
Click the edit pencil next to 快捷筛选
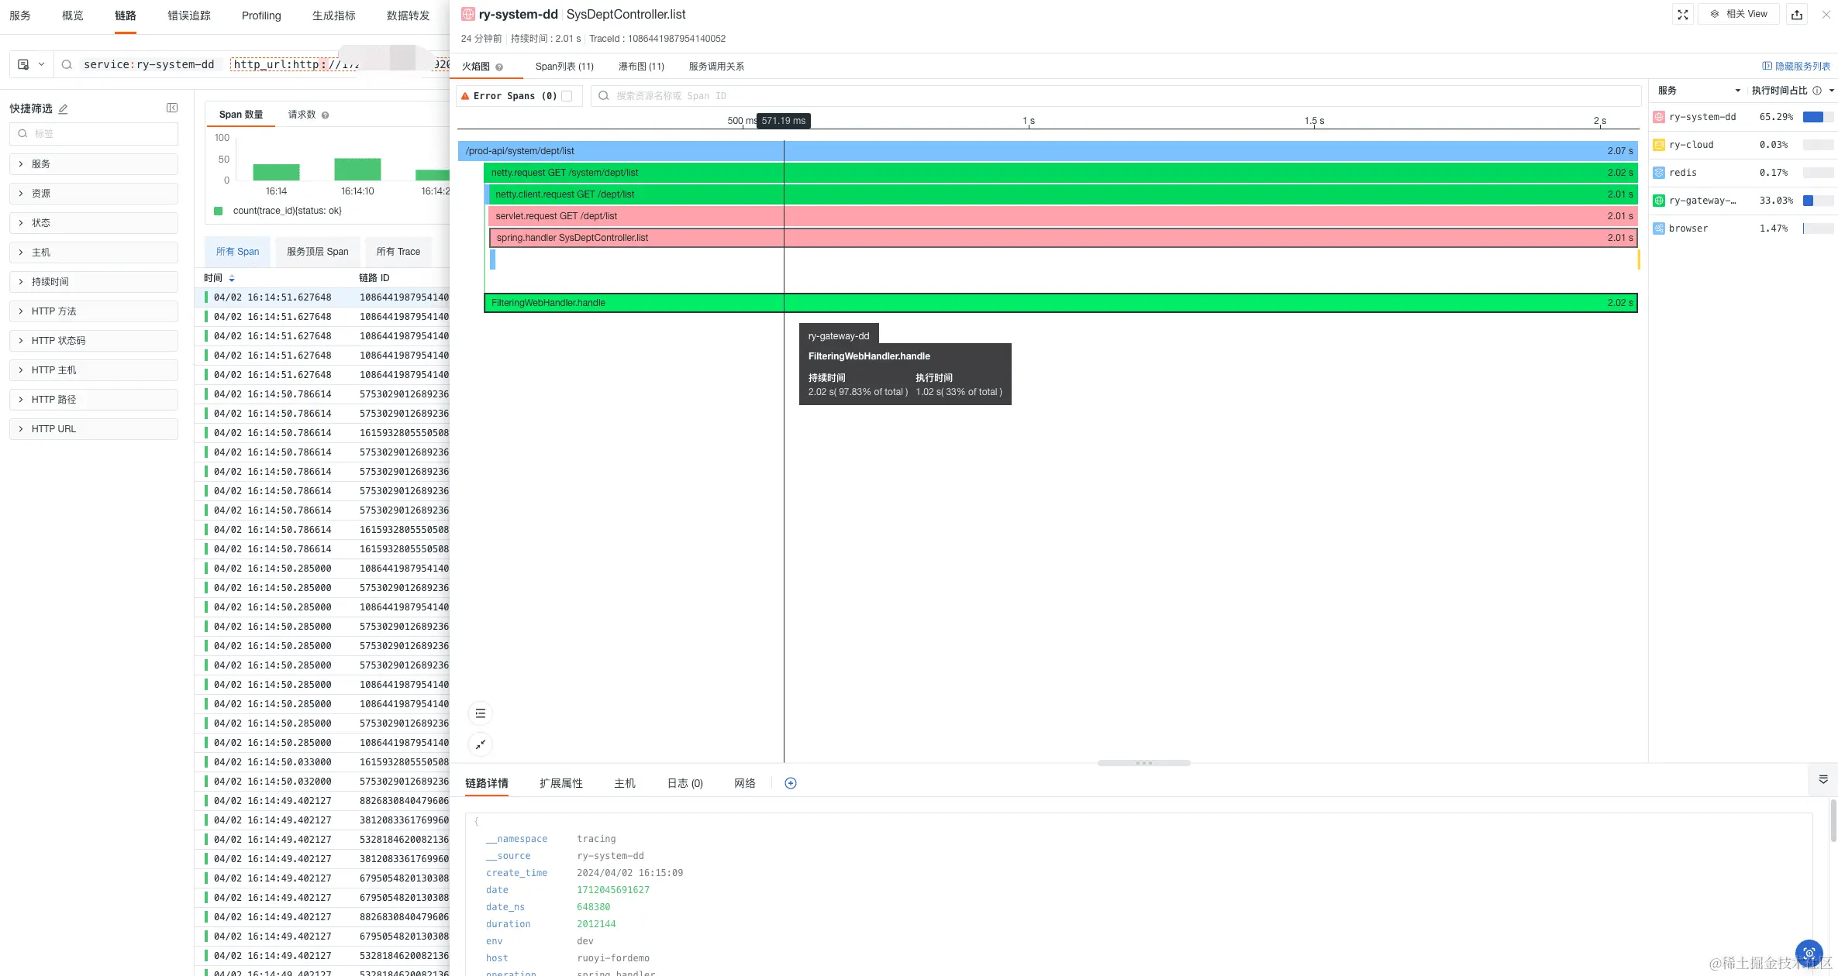click(64, 109)
